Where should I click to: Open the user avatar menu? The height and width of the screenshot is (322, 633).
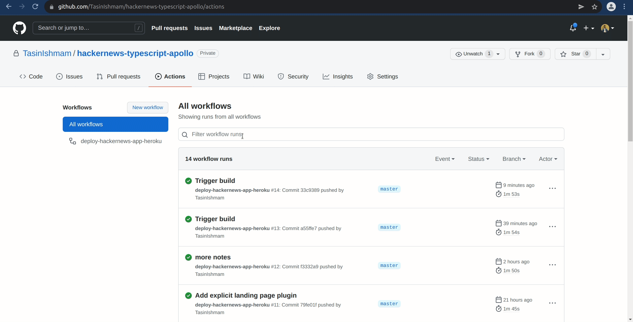608,28
